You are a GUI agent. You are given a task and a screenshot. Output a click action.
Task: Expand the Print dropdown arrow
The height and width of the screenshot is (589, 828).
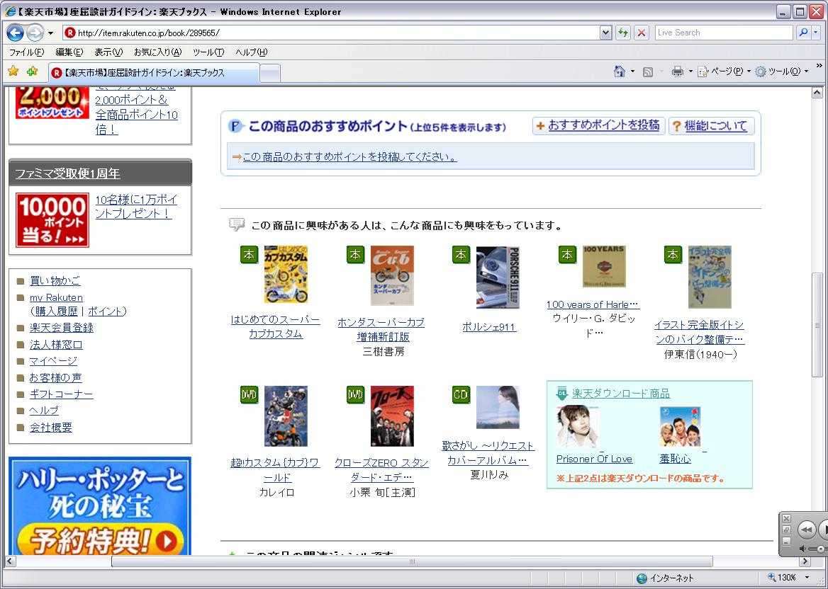click(x=690, y=72)
